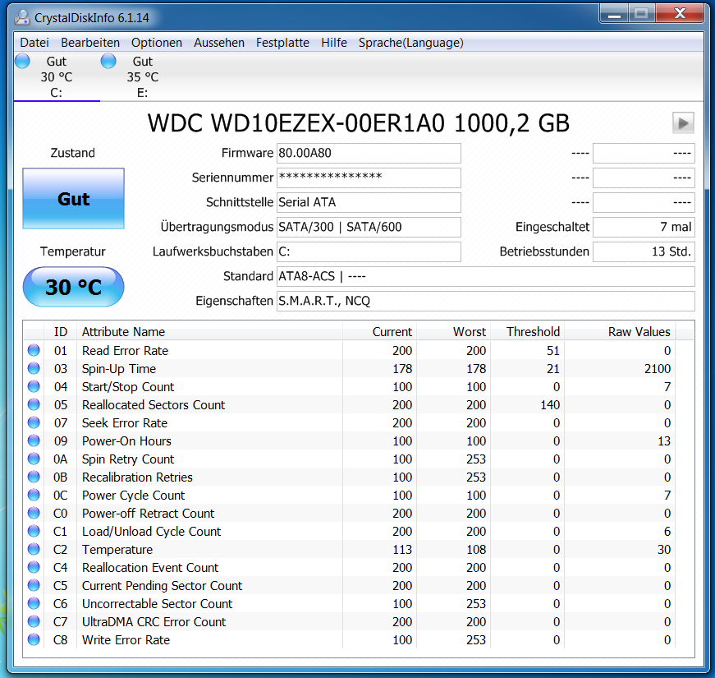Viewport: 715px width, 678px height.
Task: Open the Sprache(Language) menu
Action: click(x=410, y=43)
